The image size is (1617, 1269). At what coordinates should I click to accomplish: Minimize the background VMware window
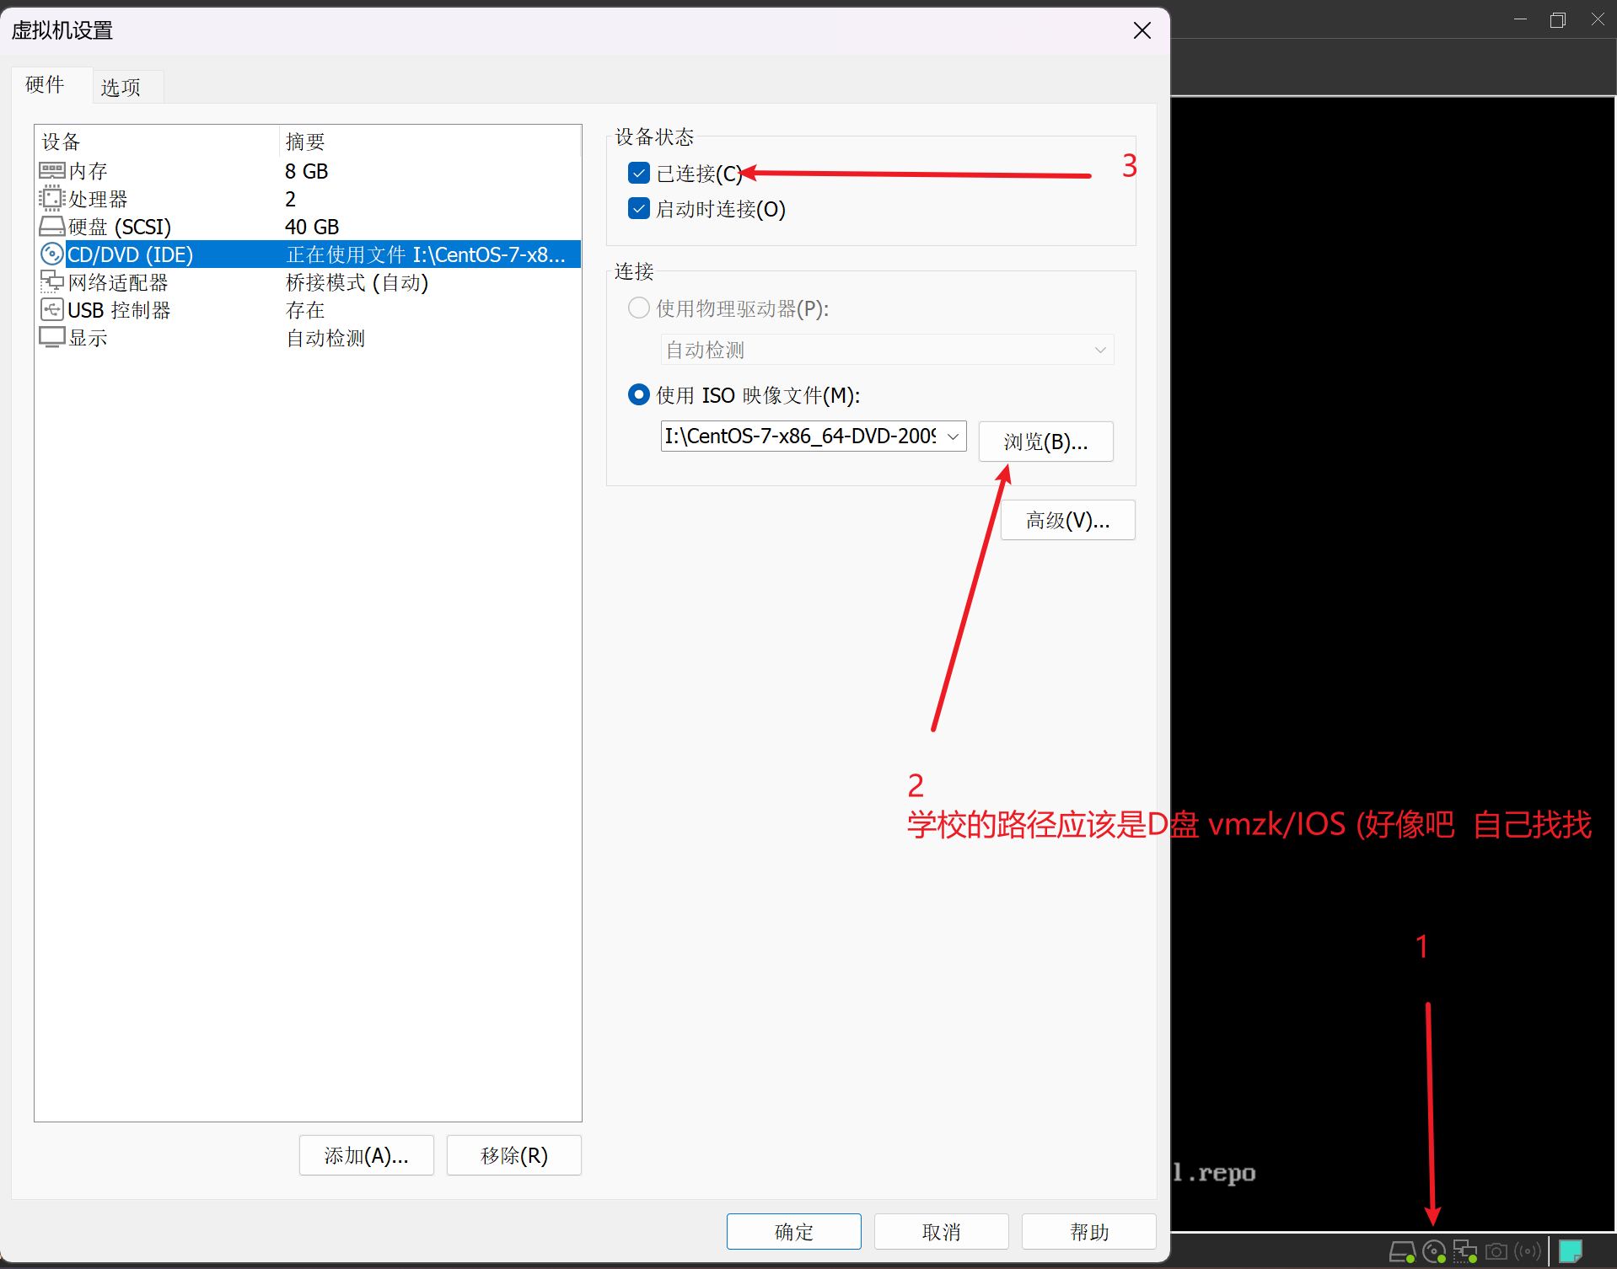[x=1520, y=19]
